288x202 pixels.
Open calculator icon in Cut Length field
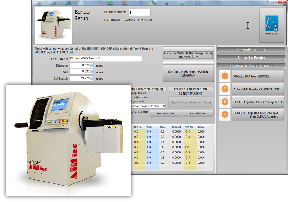[x=91, y=78]
